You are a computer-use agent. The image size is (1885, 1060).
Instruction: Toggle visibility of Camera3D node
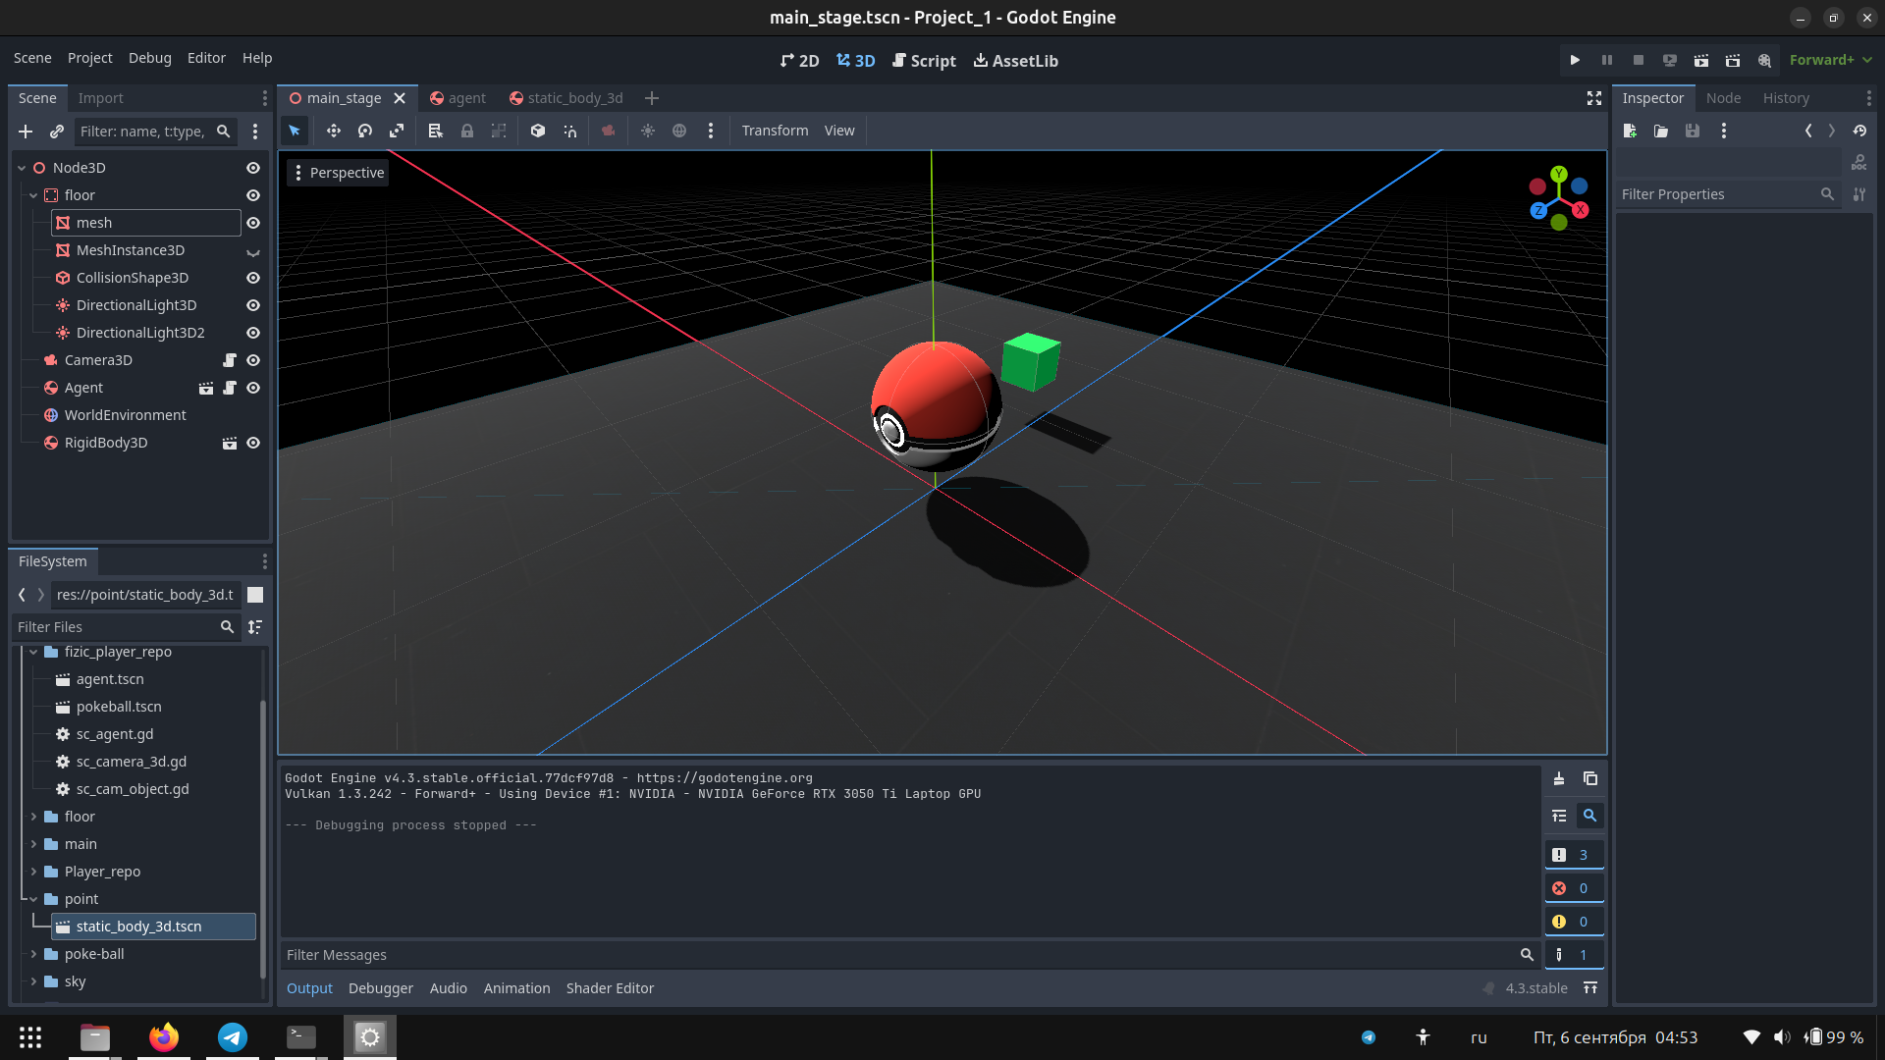click(253, 360)
